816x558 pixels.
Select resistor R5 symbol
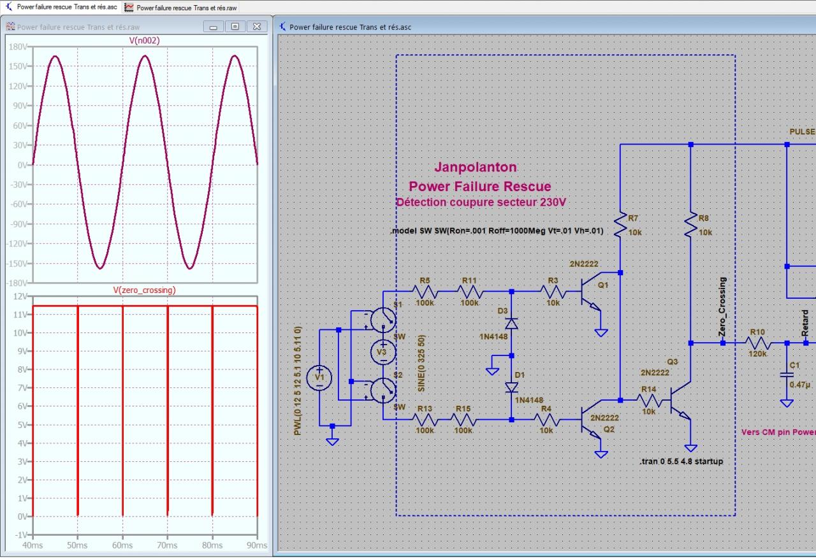[425, 291]
